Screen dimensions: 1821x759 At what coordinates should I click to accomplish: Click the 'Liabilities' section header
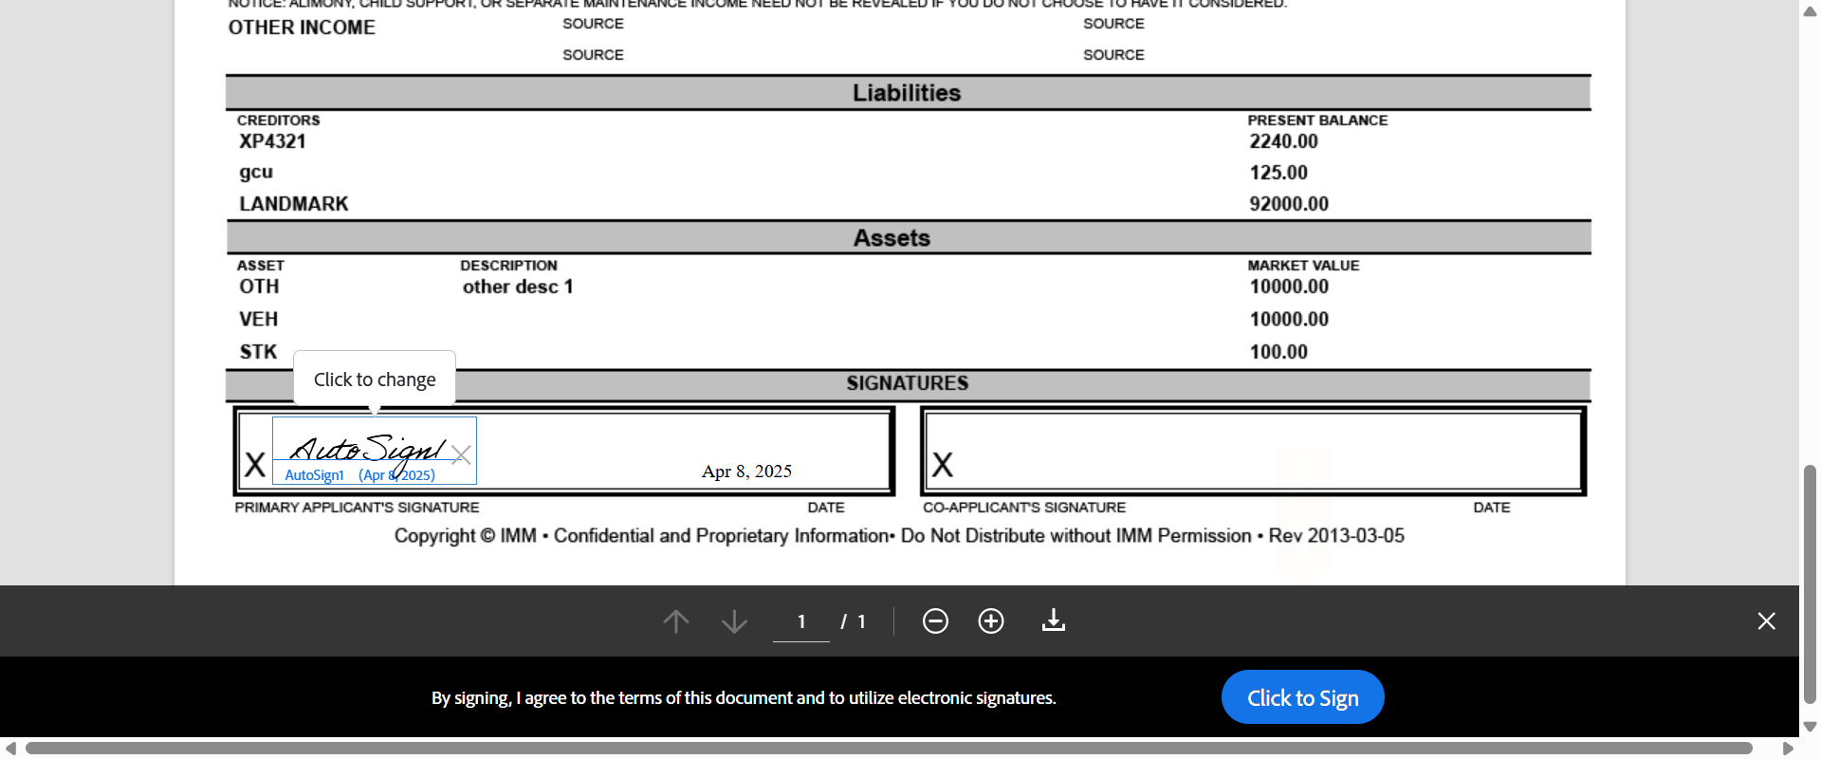[x=907, y=93]
